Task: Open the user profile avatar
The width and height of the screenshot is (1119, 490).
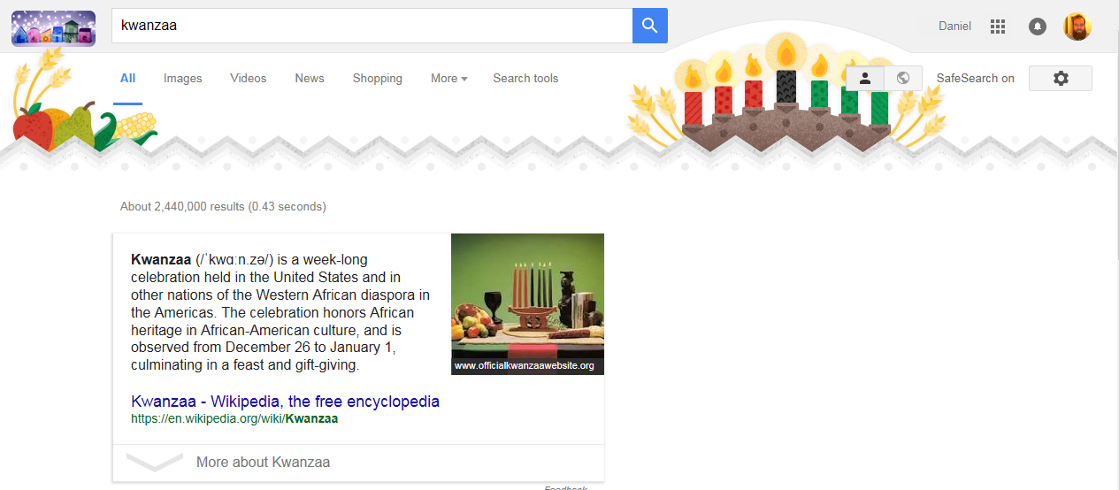Action: click(x=1077, y=27)
